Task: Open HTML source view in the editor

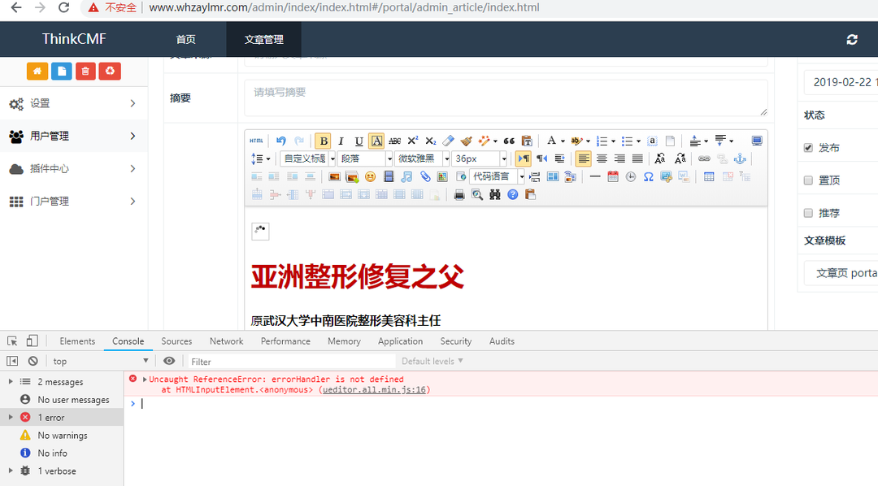Action: [x=256, y=141]
